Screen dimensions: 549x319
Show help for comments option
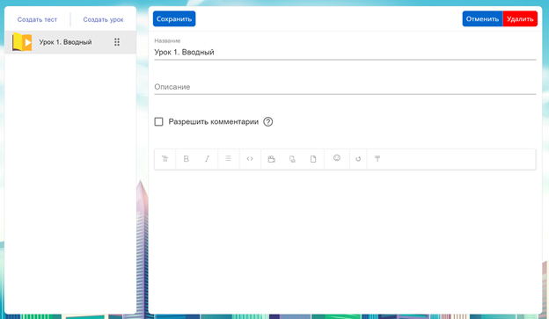(x=268, y=122)
